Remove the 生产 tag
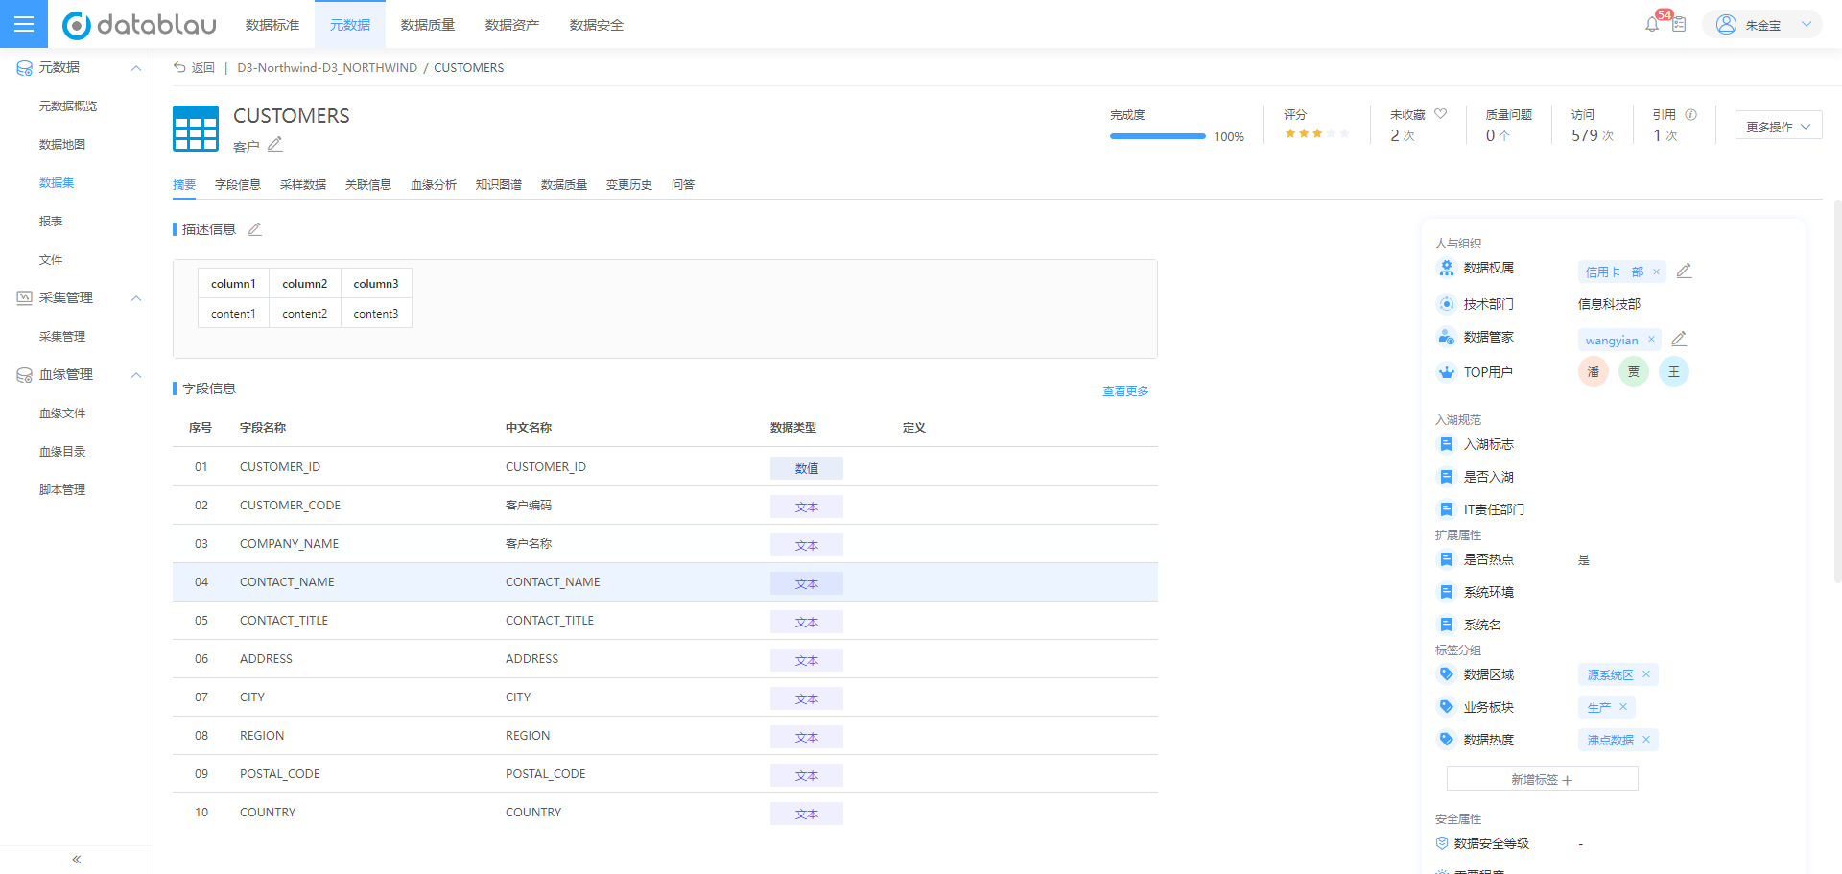1842x874 pixels. click(1623, 707)
